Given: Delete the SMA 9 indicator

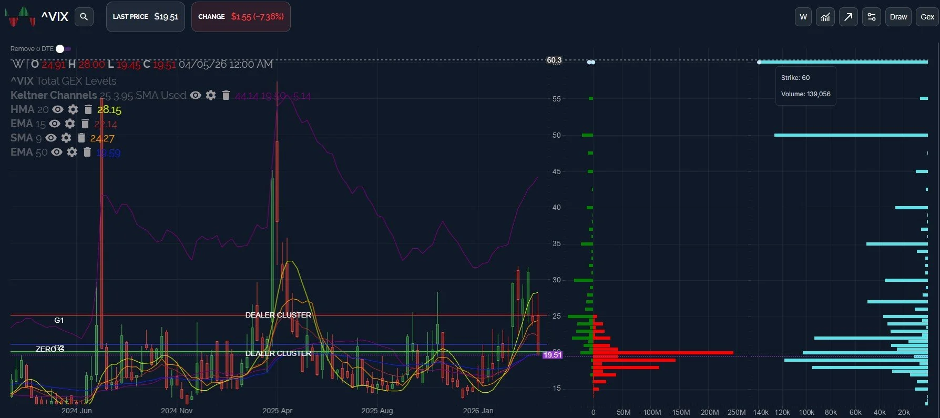Looking at the screenshot, I should (x=81, y=138).
